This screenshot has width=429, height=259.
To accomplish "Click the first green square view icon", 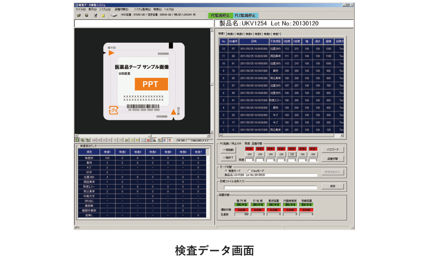I will [77, 140].
